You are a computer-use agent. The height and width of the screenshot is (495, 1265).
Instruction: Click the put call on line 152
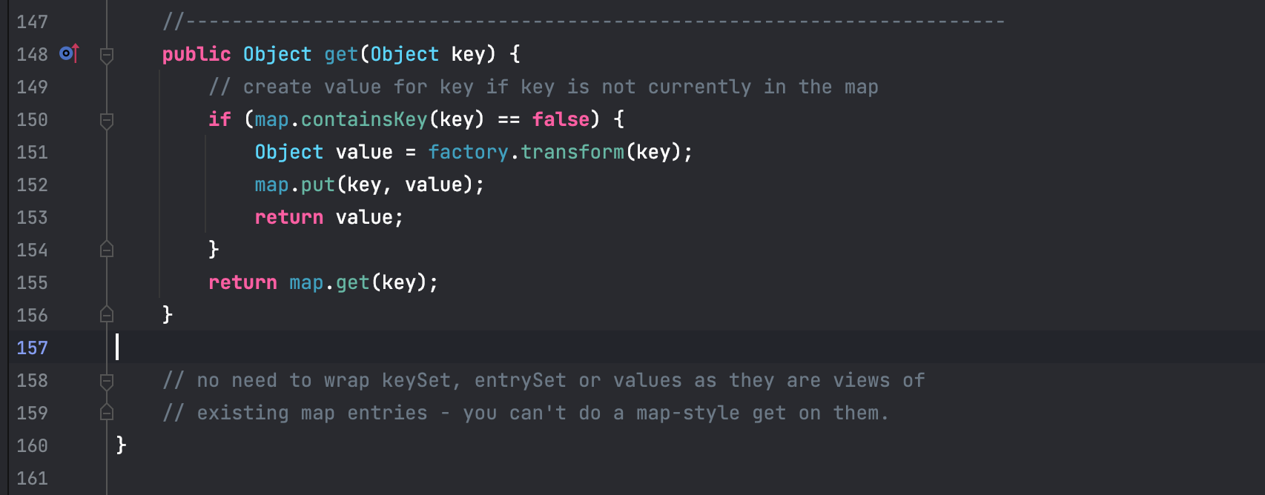[317, 185]
